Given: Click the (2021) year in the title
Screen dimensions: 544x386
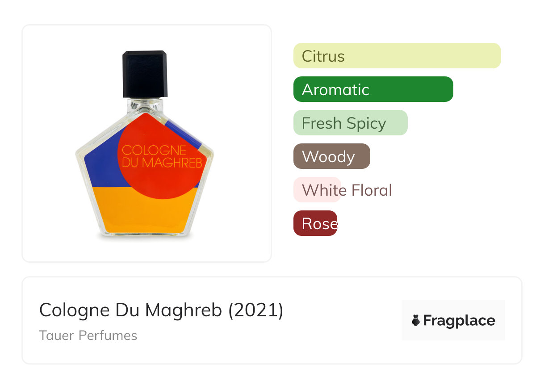Looking at the screenshot, I should (x=255, y=310).
